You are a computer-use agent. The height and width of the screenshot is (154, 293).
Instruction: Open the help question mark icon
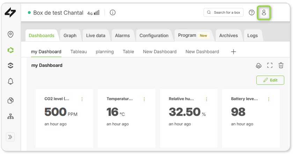coord(251,13)
